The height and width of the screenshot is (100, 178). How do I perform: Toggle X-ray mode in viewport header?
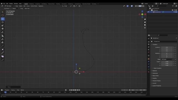click(x=136, y=6)
